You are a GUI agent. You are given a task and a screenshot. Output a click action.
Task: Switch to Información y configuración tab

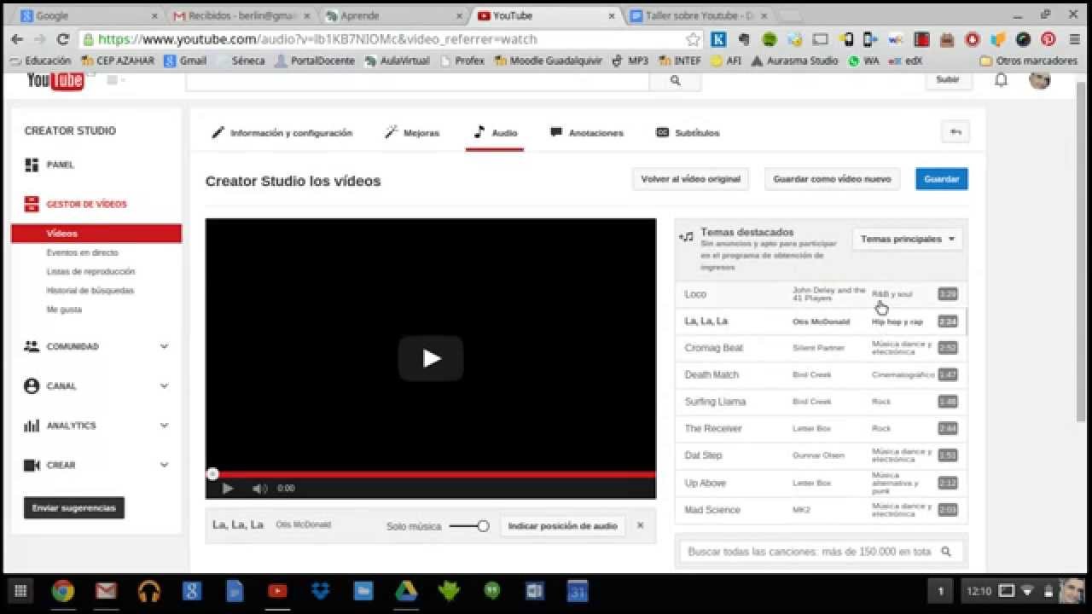pyautogui.click(x=282, y=133)
